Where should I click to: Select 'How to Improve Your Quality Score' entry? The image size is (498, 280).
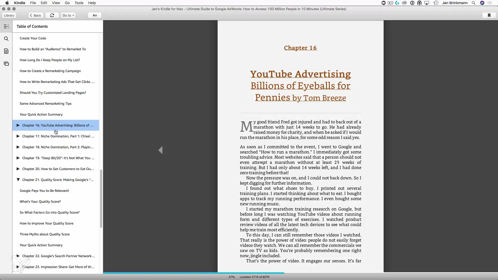(46, 223)
